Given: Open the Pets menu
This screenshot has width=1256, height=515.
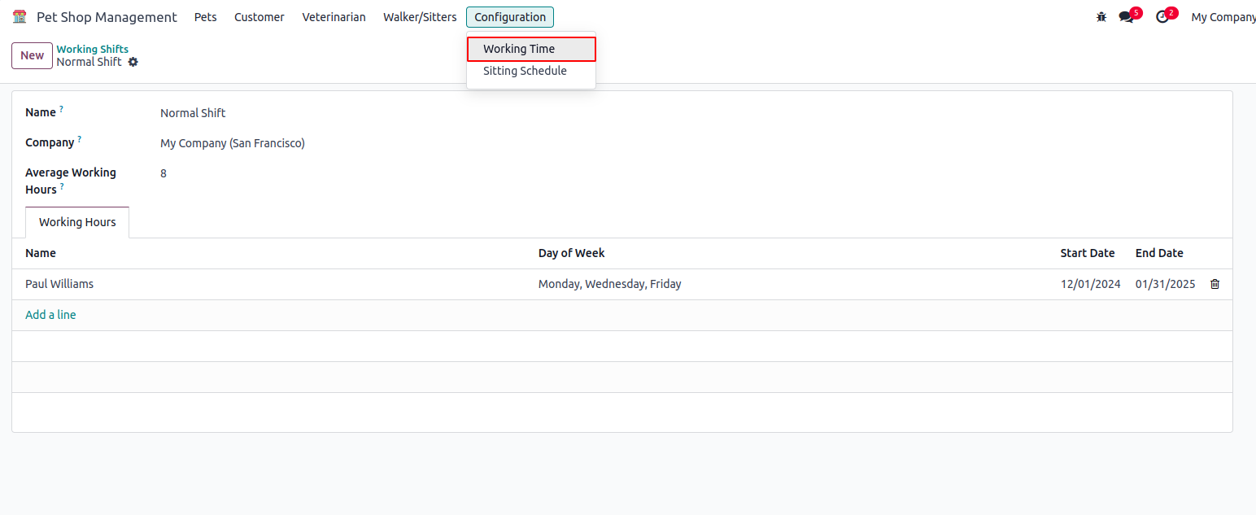Looking at the screenshot, I should 206,17.
